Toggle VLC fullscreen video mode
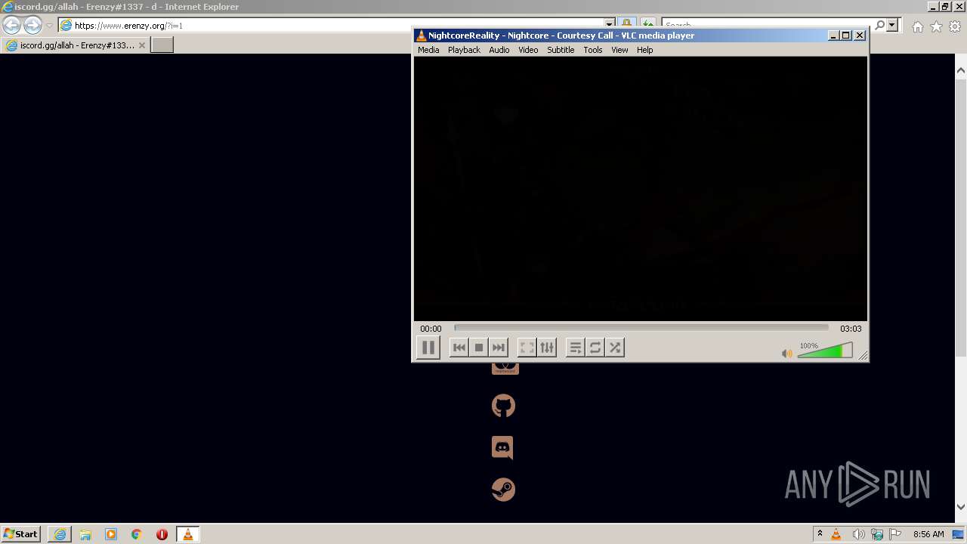Image resolution: width=967 pixels, height=544 pixels. point(527,348)
